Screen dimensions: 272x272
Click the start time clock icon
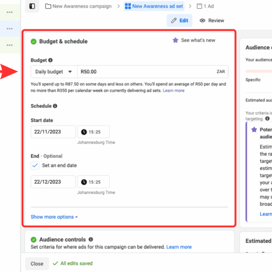pyautogui.click(x=84, y=132)
